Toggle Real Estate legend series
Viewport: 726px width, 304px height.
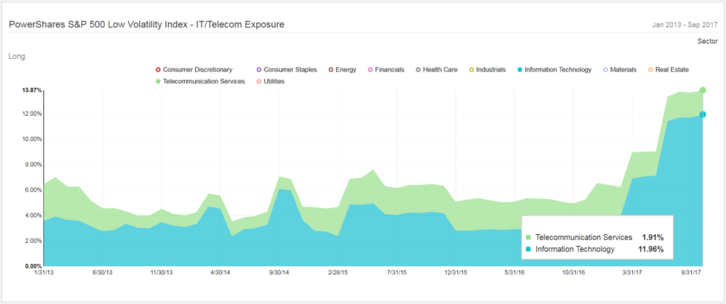coord(668,70)
